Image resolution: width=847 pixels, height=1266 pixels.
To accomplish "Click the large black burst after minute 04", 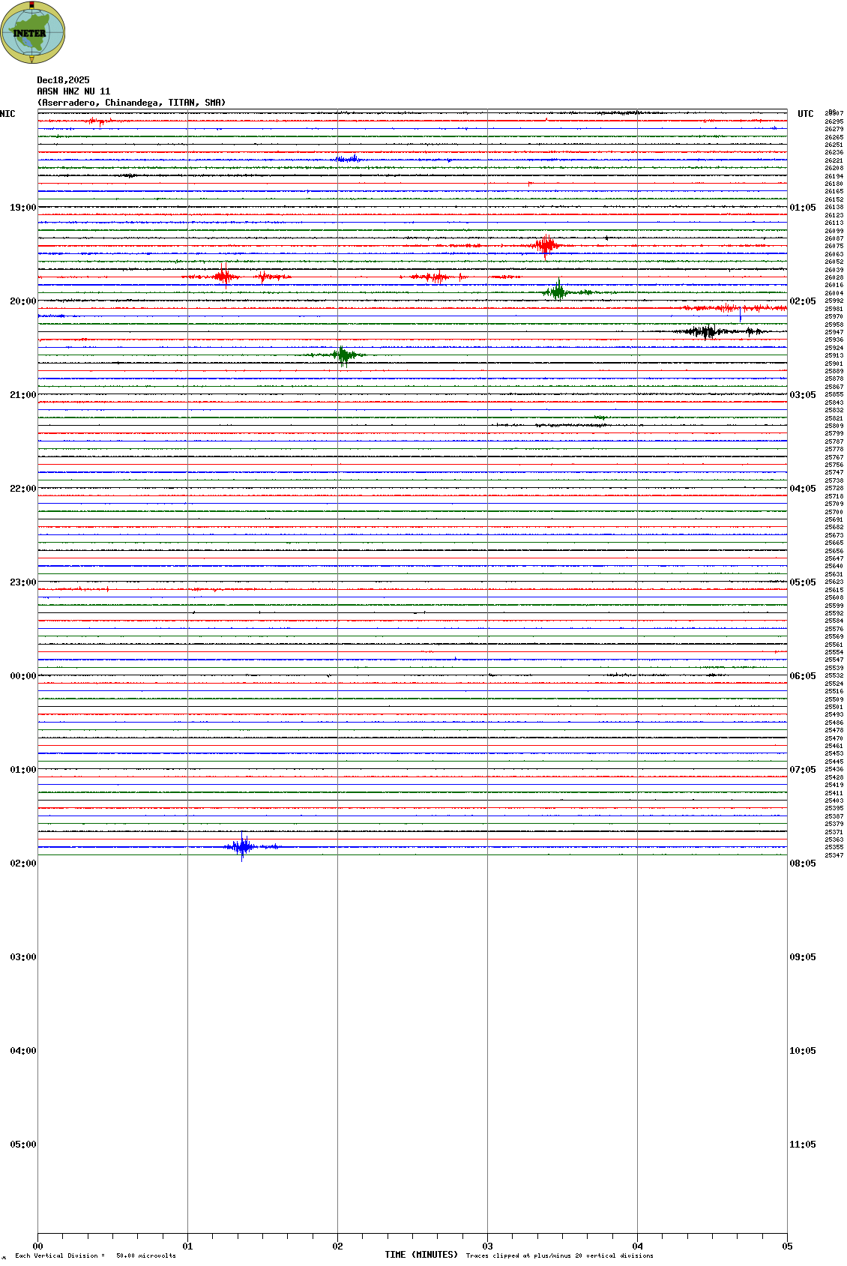I will pyautogui.click(x=706, y=331).
